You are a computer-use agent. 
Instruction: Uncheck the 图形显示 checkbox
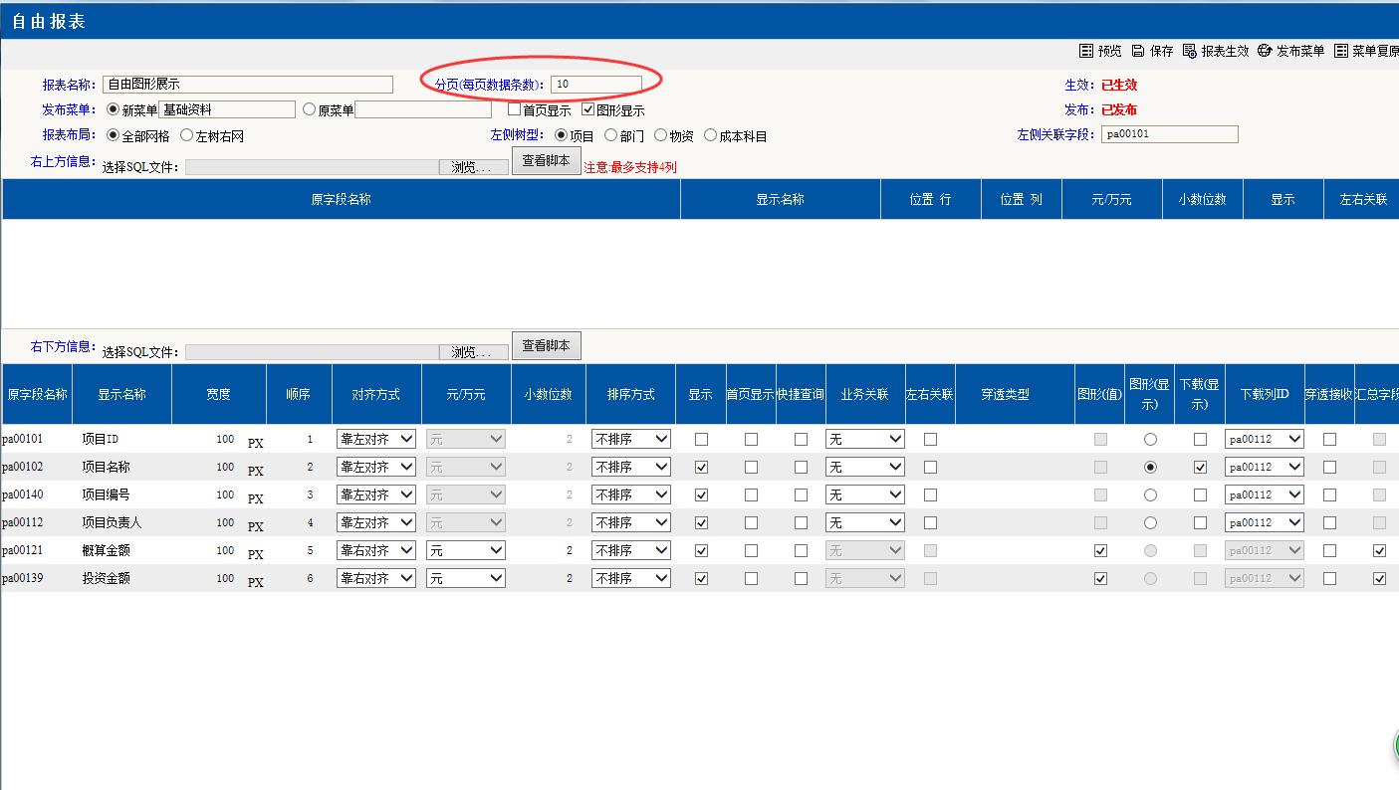(x=588, y=110)
